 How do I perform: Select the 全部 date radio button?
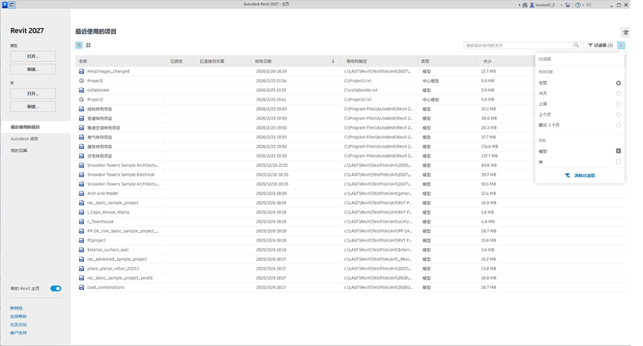(x=619, y=83)
